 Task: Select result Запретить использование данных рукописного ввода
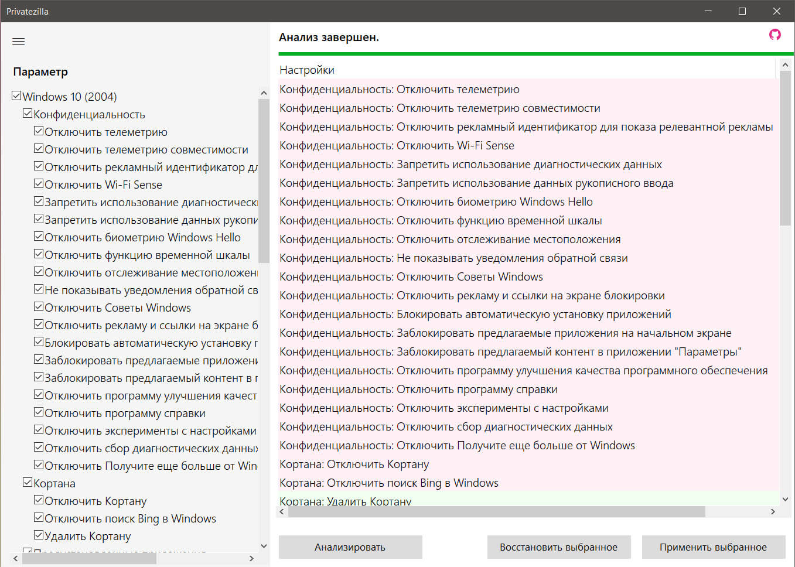point(528,183)
